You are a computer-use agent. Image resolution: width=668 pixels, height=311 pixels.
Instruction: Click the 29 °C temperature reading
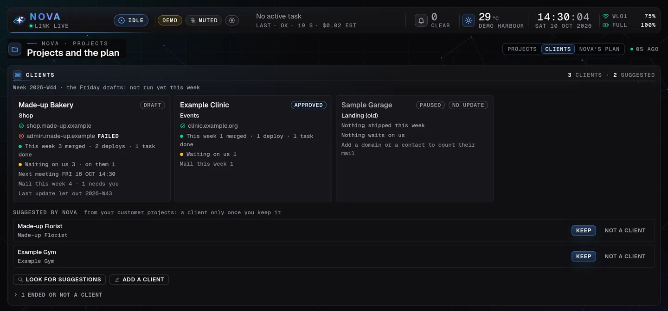(x=488, y=17)
